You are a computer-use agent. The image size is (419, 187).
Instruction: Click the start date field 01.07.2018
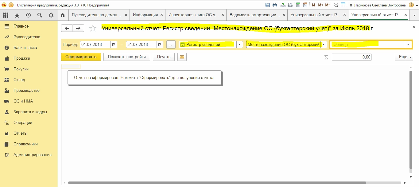pos(95,44)
